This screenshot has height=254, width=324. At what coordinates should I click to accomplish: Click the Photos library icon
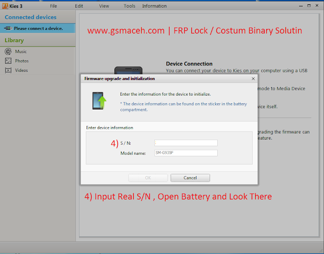click(x=8, y=61)
